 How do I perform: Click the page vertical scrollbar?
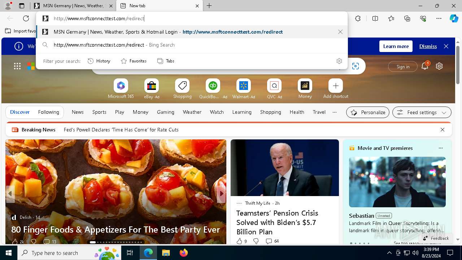click(458, 65)
